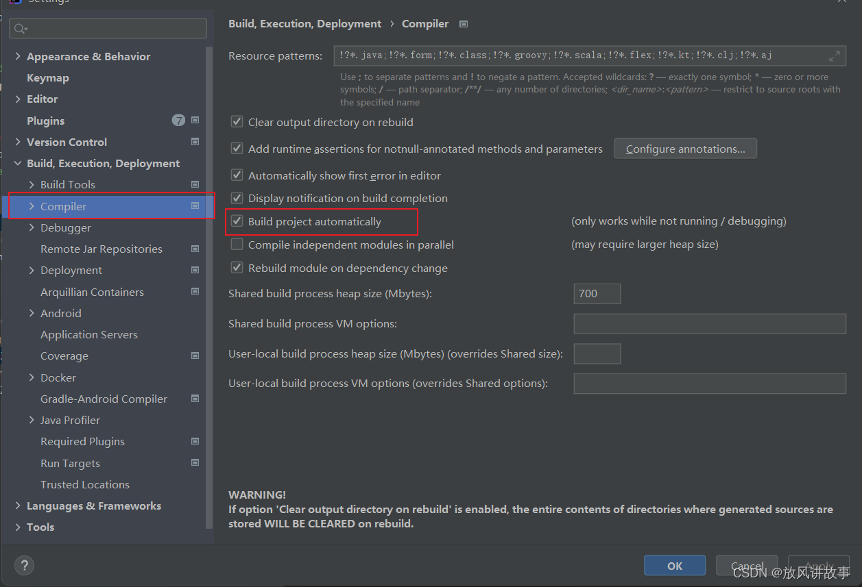
Task: Expand the Resource patterns field editor
Action: [x=835, y=56]
